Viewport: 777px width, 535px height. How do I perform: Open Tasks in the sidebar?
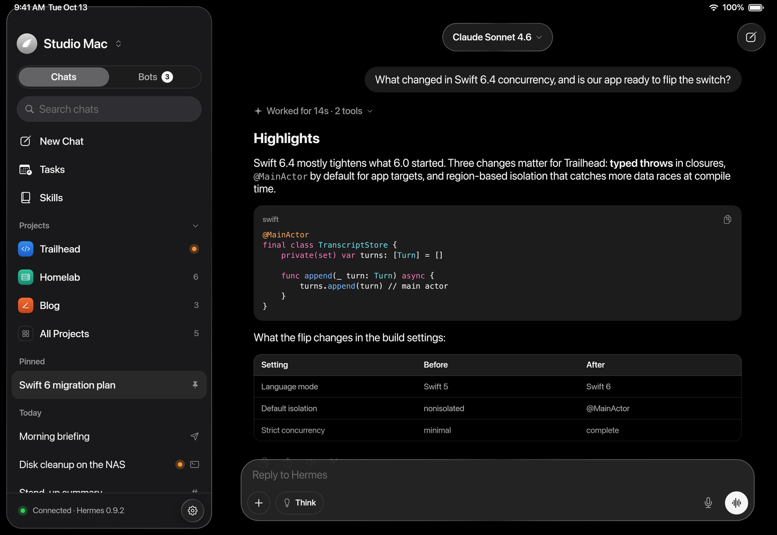109,170
